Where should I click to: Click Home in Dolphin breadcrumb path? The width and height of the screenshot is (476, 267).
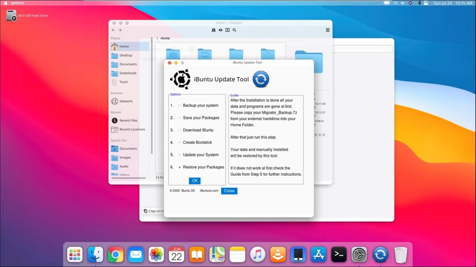click(x=165, y=38)
